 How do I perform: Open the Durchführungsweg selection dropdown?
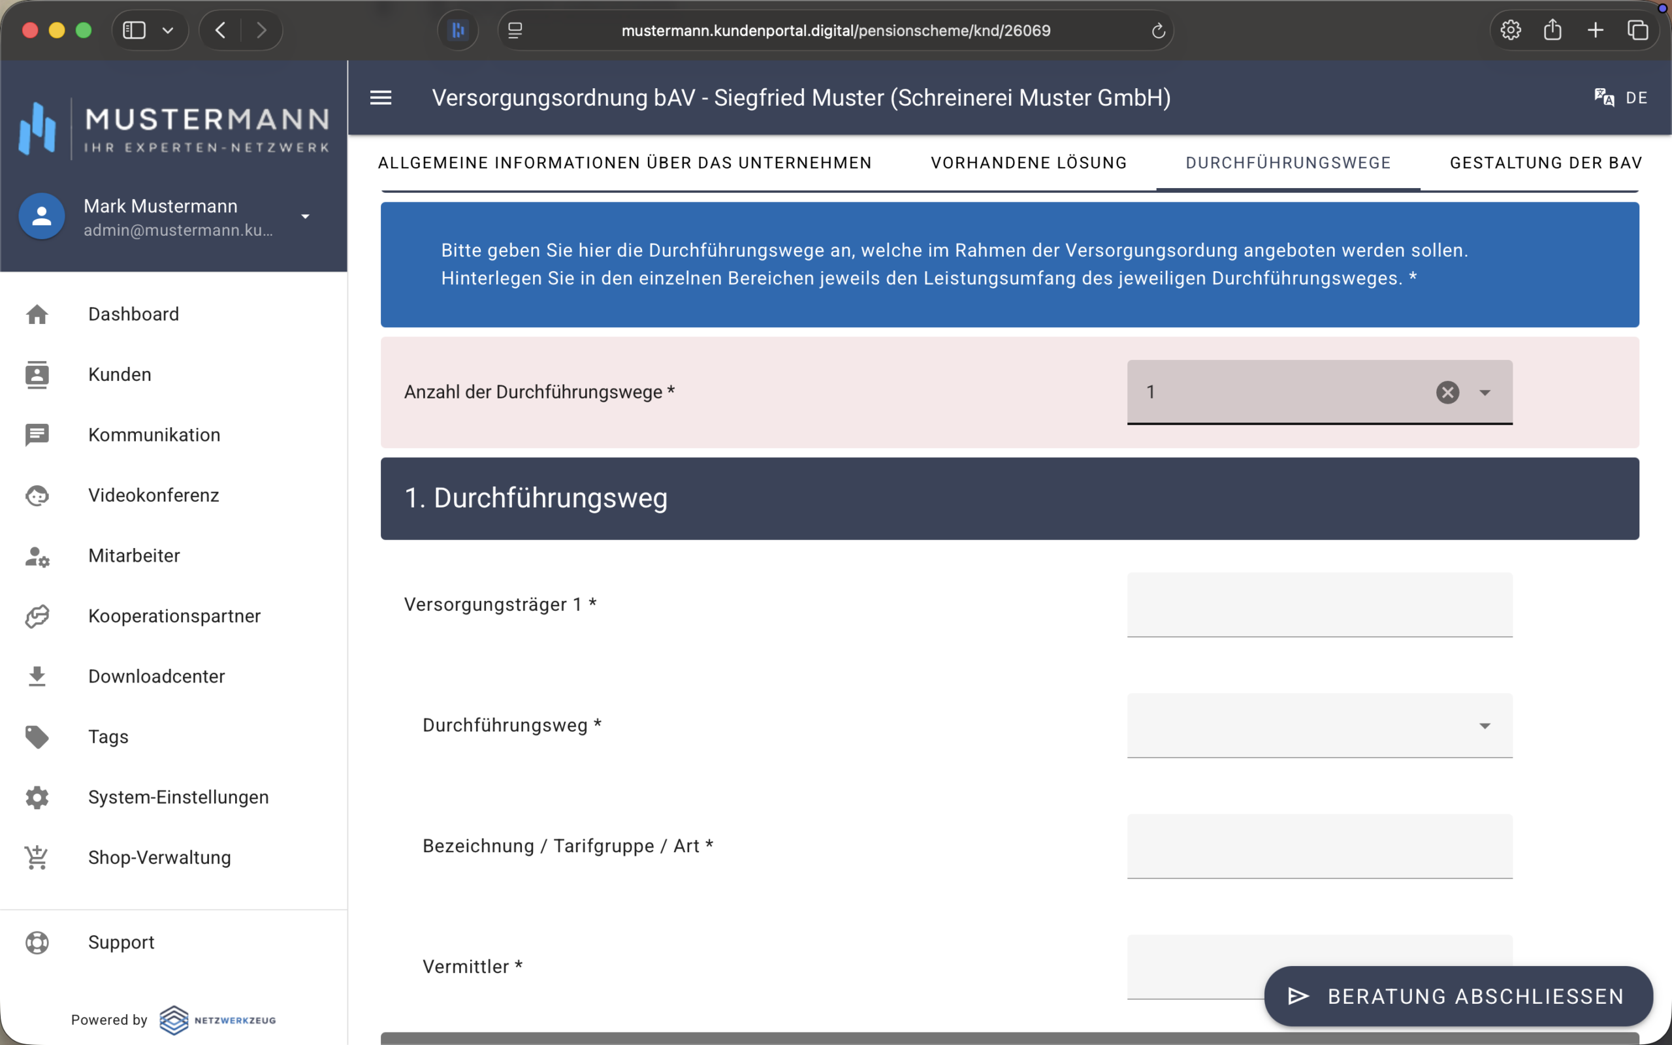point(1484,726)
